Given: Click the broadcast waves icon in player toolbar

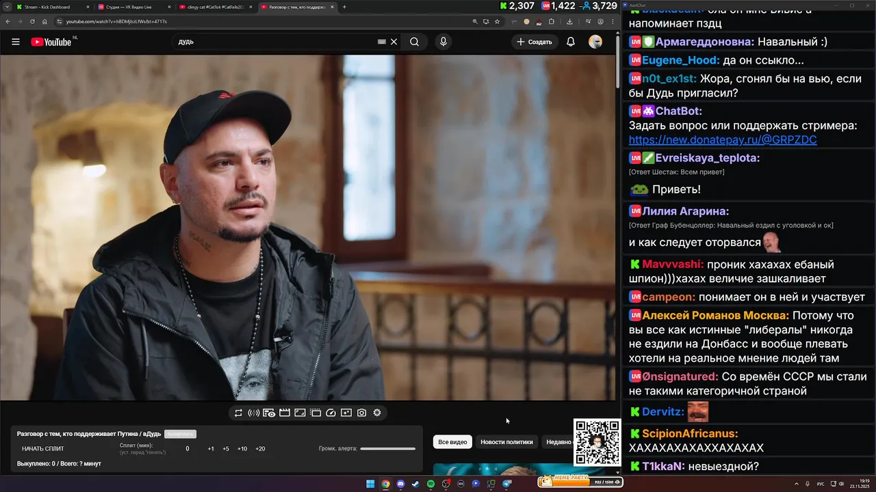Looking at the screenshot, I should click(253, 413).
